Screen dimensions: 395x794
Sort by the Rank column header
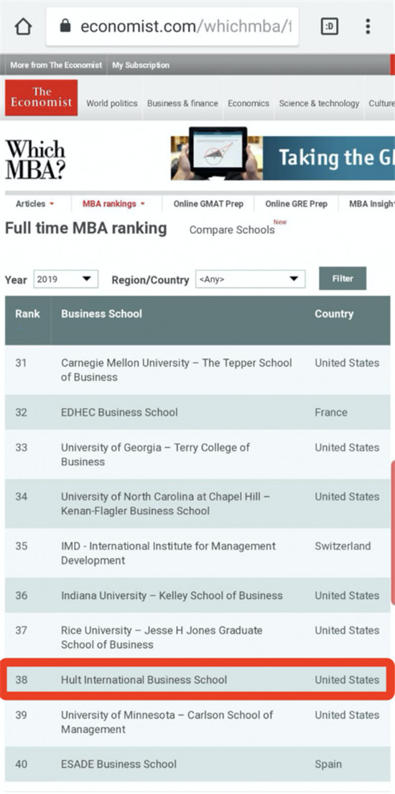pos(27,314)
